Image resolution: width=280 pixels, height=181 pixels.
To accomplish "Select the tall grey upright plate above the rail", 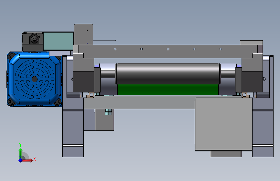I will (84, 34).
